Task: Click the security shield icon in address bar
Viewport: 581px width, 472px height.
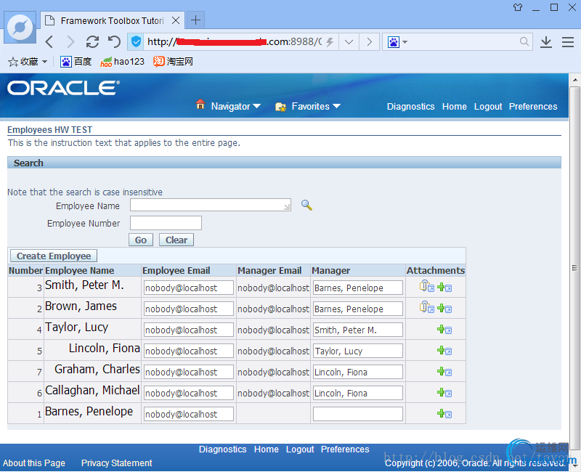Action: 136,41
